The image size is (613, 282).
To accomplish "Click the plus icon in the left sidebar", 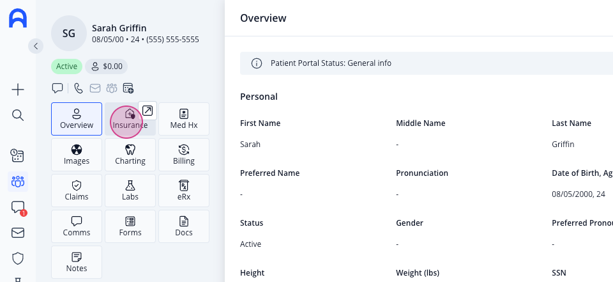I will click(x=18, y=90).
